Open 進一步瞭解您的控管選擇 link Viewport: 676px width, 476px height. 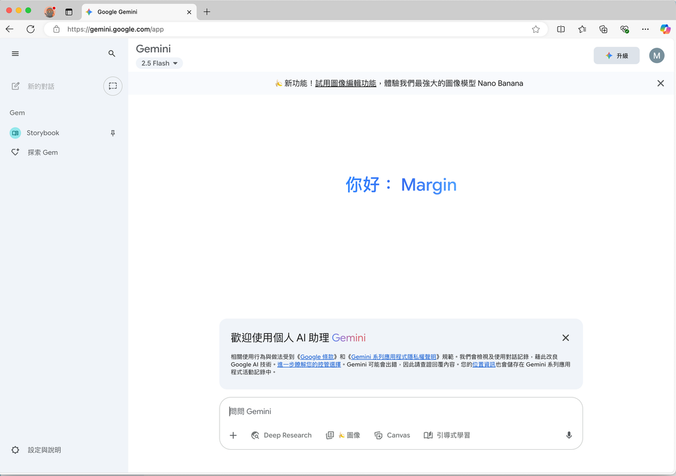click(x=309, y=364)
